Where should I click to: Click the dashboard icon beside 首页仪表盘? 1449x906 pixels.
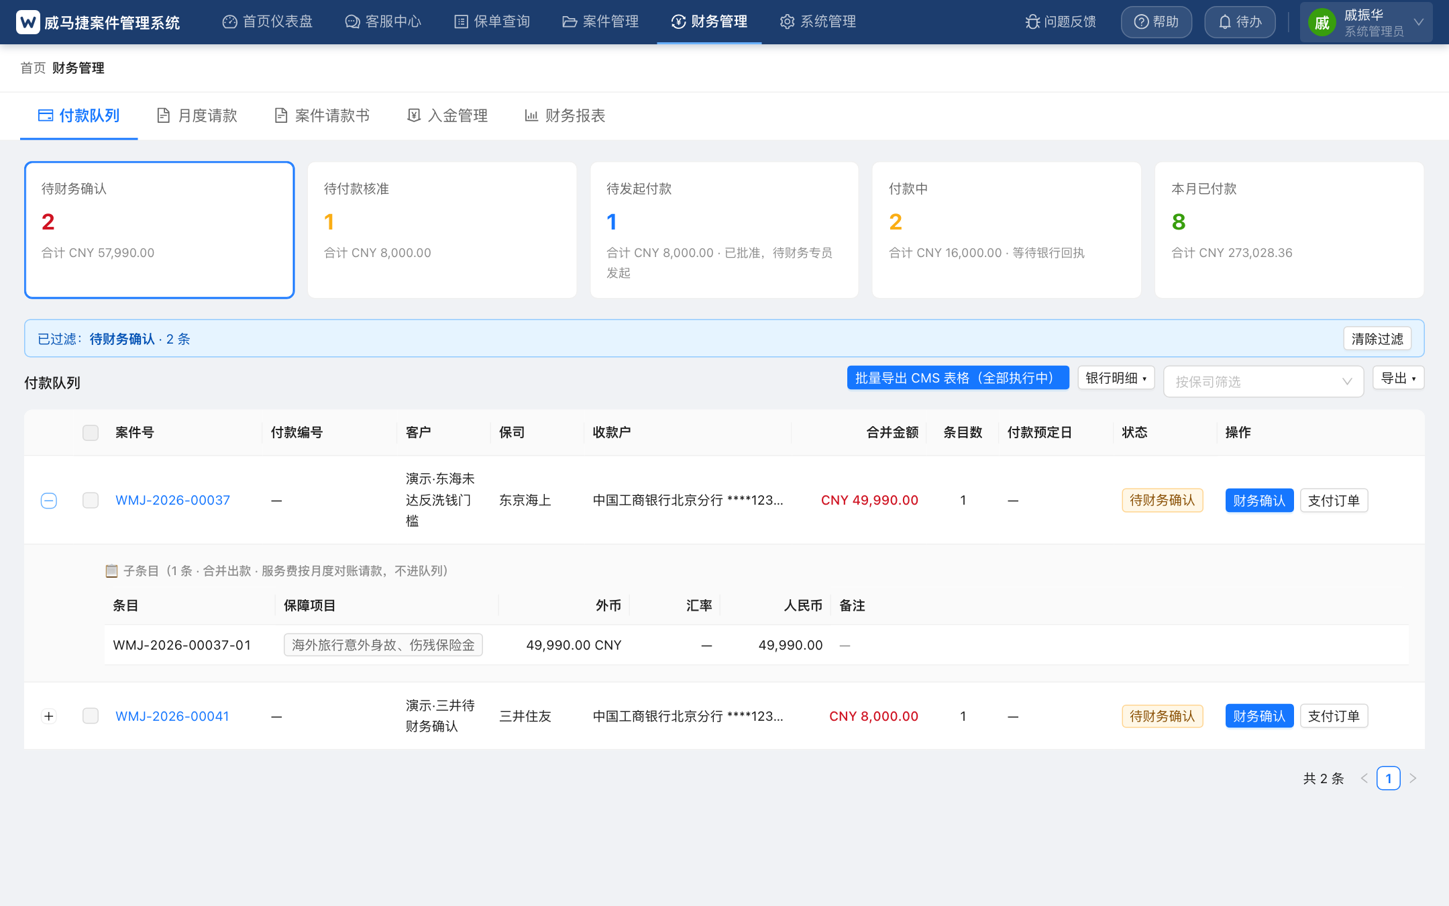pyautogui.click(x=229, y=22)
